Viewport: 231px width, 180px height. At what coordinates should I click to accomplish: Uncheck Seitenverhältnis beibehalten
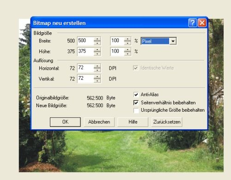(x=136, y=102)
